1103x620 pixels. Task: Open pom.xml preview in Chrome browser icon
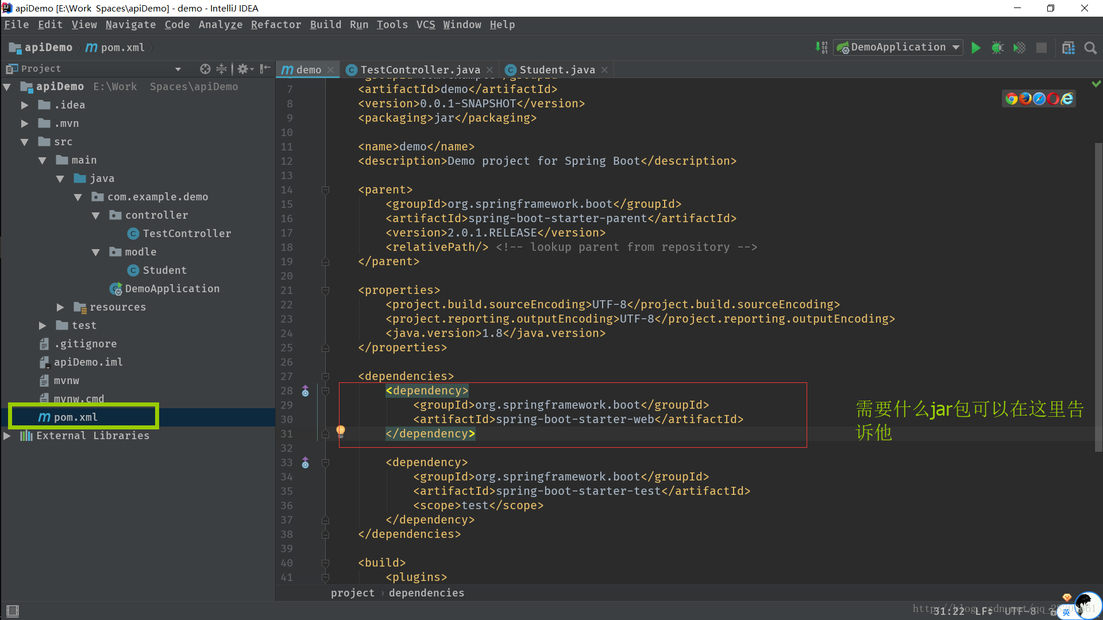point(1012,99)
